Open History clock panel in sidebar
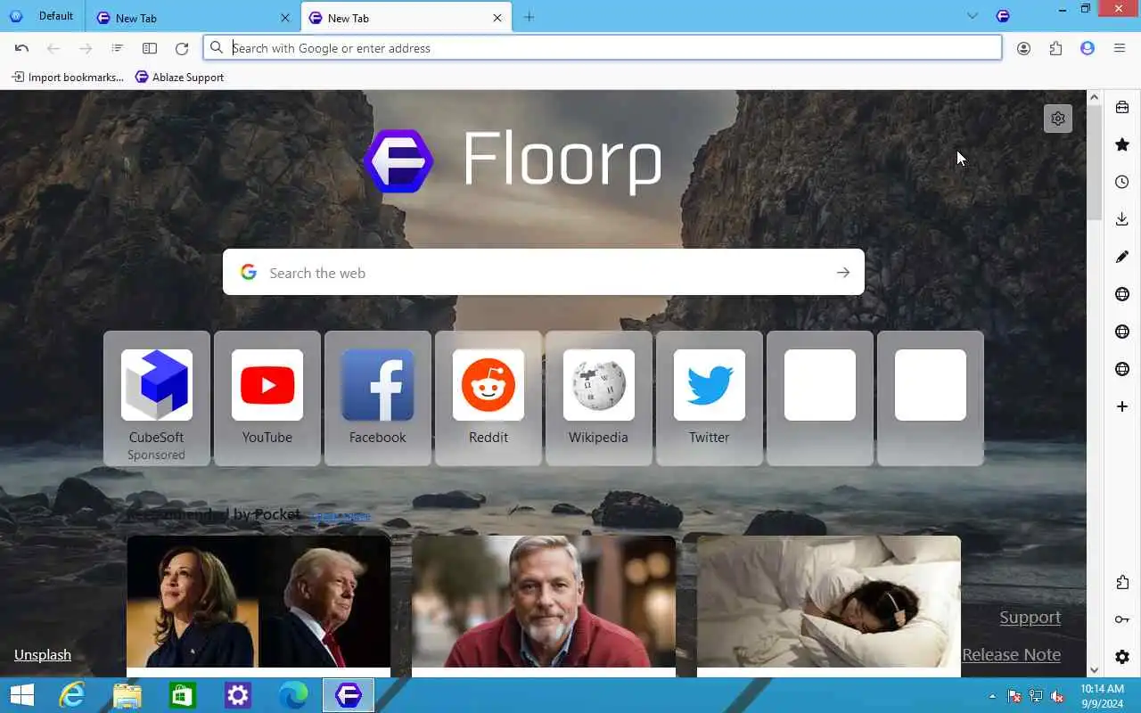The height and width of the screenshot is (713, 1141). click(1122, 182)
